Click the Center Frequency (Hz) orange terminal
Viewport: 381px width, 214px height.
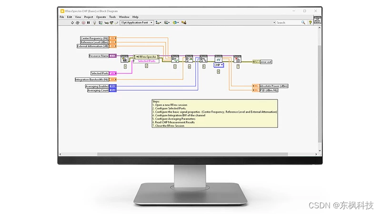coord(113,39)
